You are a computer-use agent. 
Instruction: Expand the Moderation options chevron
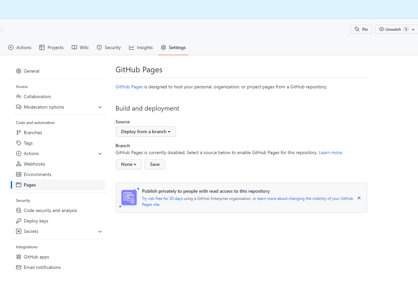100,107
